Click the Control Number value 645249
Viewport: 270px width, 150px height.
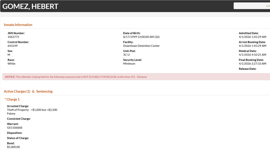13,46
